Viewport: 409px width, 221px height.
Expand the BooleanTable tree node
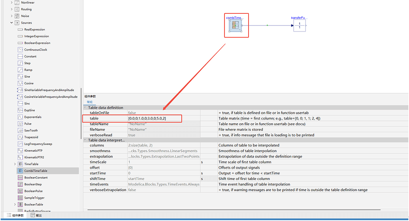coord(15,204)
